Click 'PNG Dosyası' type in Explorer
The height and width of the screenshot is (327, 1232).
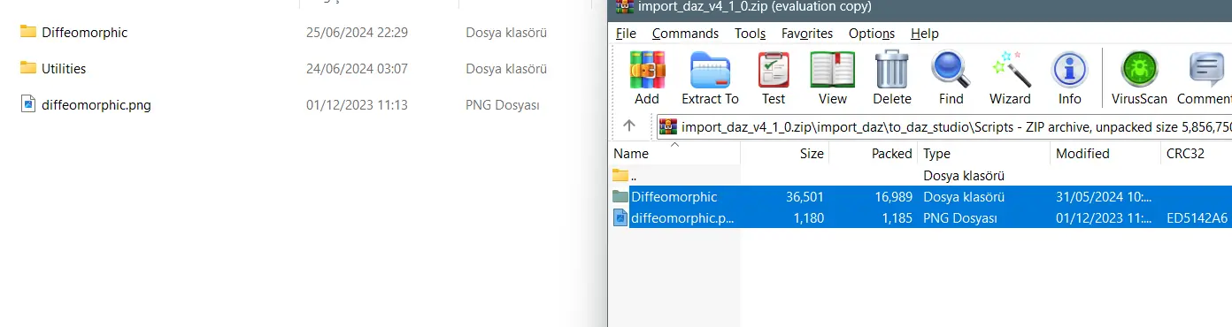click(x=503, y=104)
